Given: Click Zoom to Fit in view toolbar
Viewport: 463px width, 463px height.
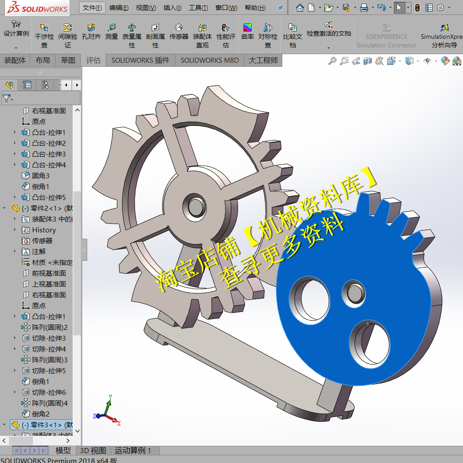Looking at the screenshot, I should point(332,61).
